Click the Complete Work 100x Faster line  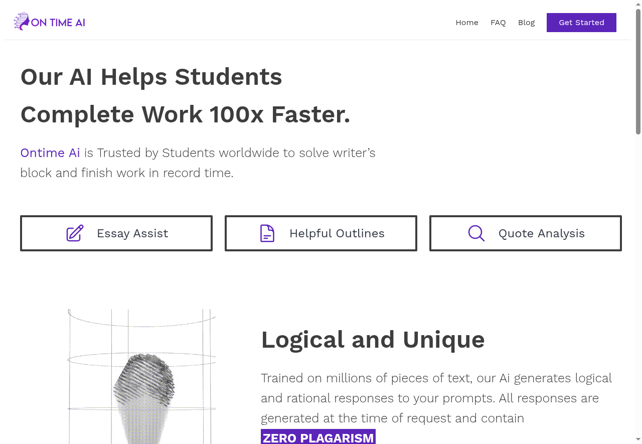[185, 114]
